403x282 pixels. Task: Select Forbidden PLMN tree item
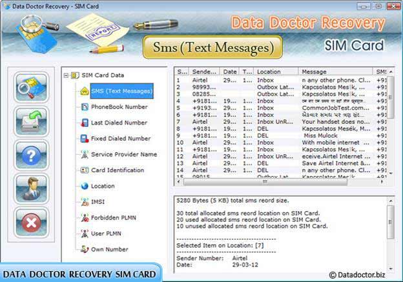pos(114,218)
